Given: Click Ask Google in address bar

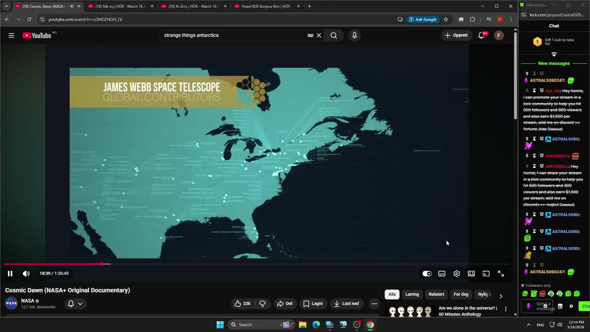Looking at the screenshot, I should (423, 19).
